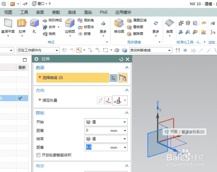This screenshot has width=217, height=172.
Task: Click the 阵列特征 pattern feature tool
Action: coord(52,20)
